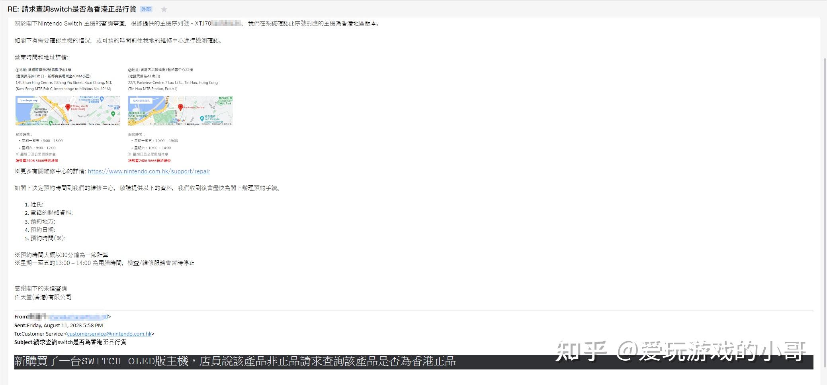Click list item '5. 預約時間(※):'

coord(45,238)
